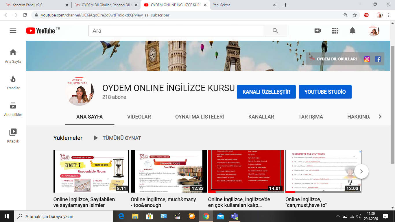The image size is (395, 222).
Task: Open the YouTube apps grid icon
Action: click(x=335, y=31)
